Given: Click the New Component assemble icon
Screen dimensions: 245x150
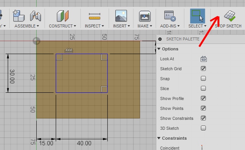Looking at the screenshot, I should coord(19,16).
